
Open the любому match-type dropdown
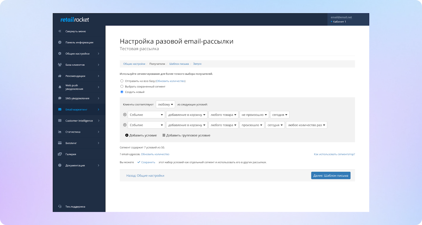165,104
